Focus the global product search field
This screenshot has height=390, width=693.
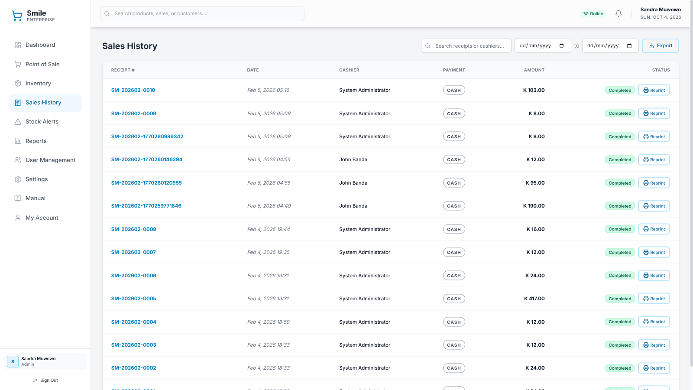(202, 13)
